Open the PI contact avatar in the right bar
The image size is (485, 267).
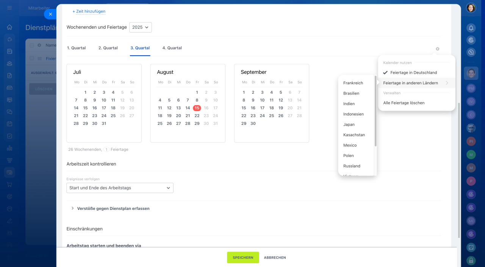point(471,141)
